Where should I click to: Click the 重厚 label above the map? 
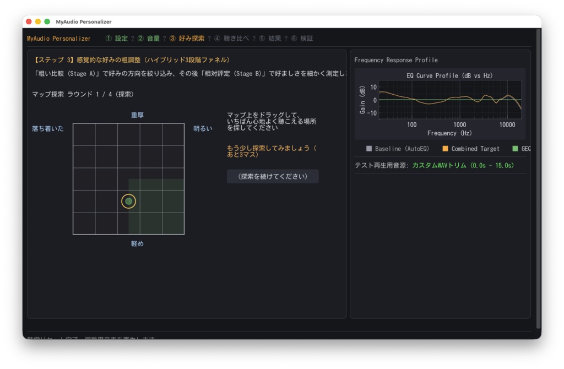(x=137, y=115)
